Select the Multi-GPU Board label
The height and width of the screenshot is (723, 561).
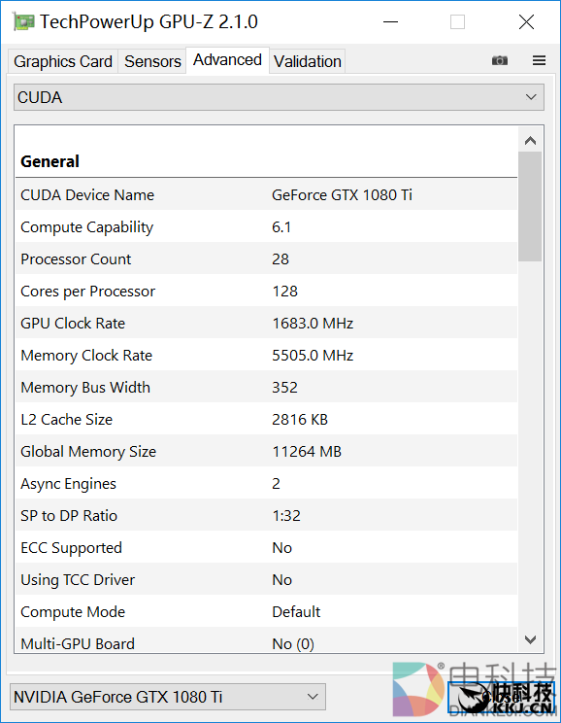(x=78, y=643)
